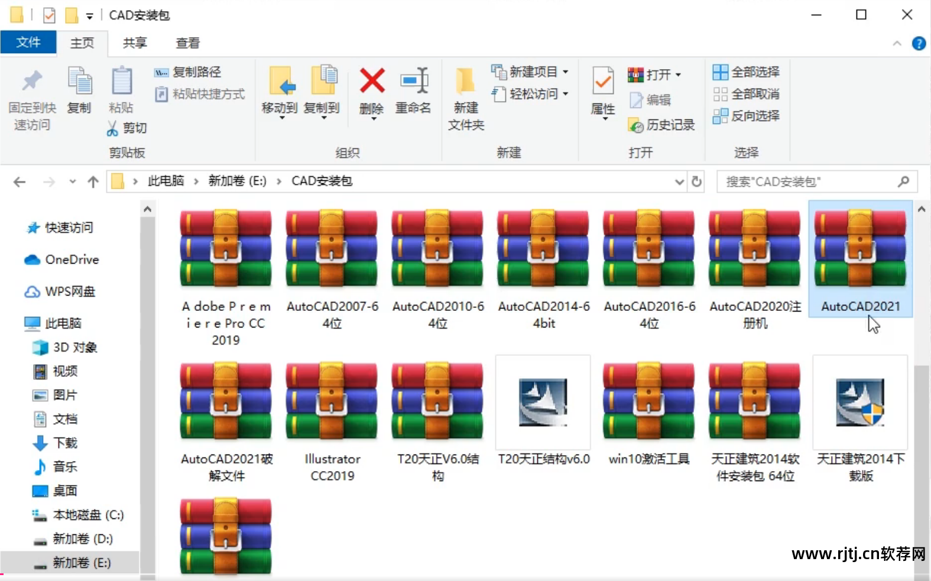Open the New Item (新建项目) dropdown

[566, 72]
